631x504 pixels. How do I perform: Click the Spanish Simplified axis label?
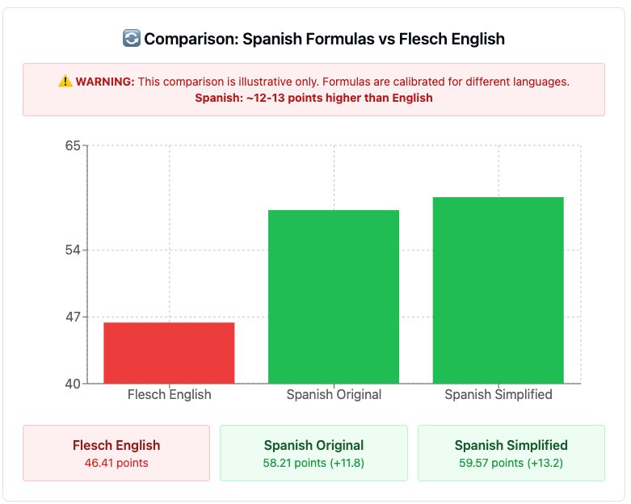coord(498,395)
